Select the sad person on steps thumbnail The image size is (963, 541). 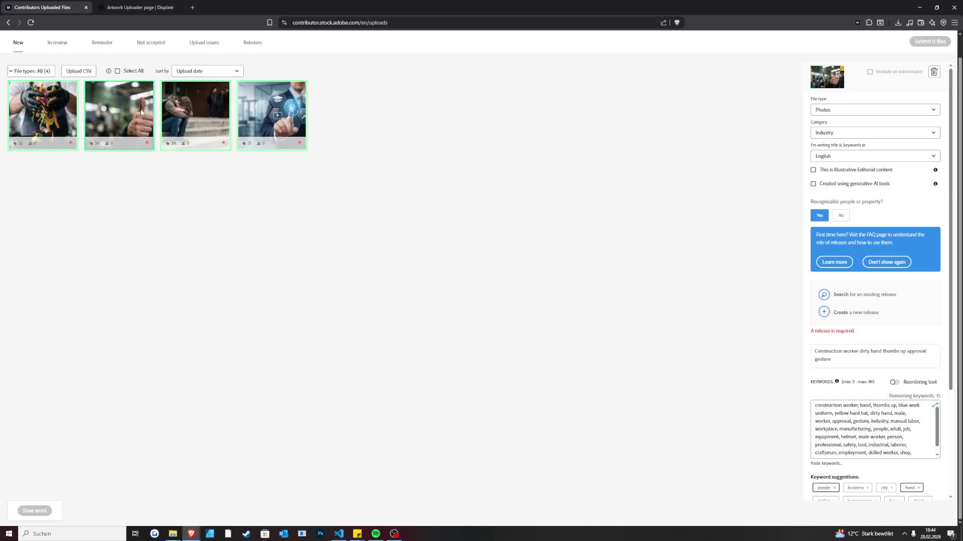195,109
